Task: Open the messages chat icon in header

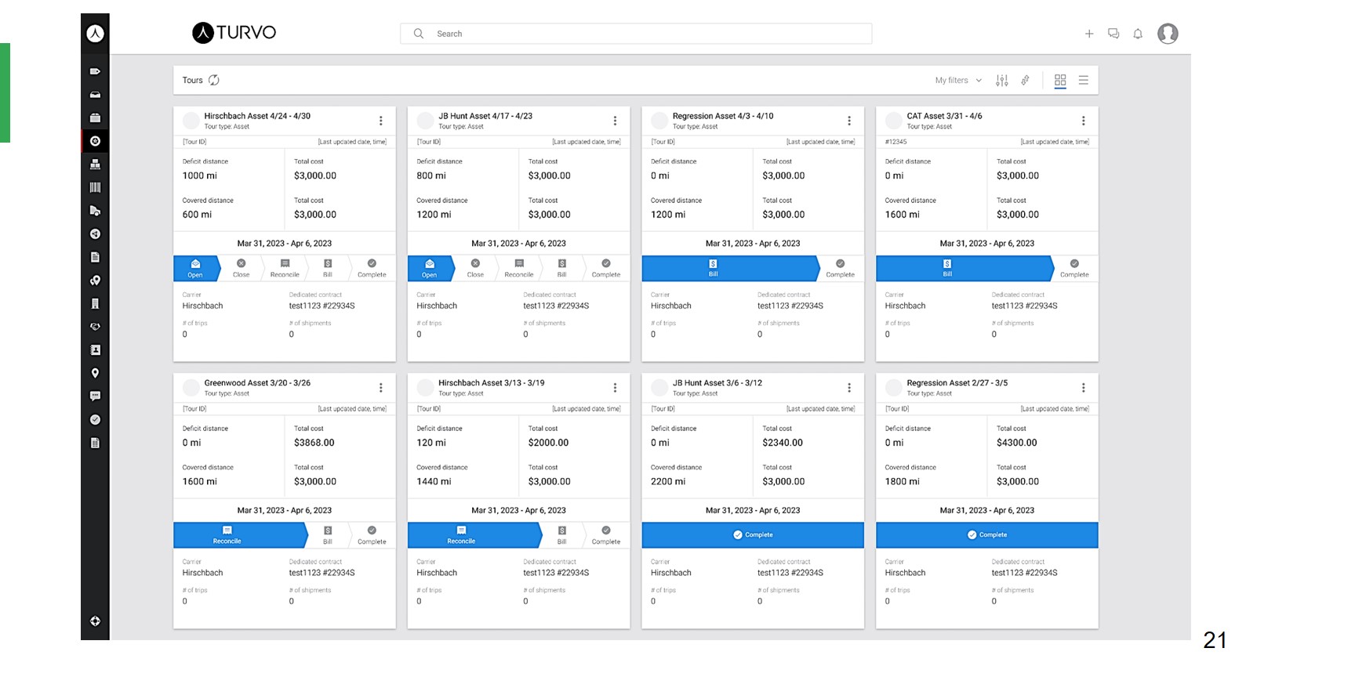Action: pyautogui.click(x=1113, y=34)
